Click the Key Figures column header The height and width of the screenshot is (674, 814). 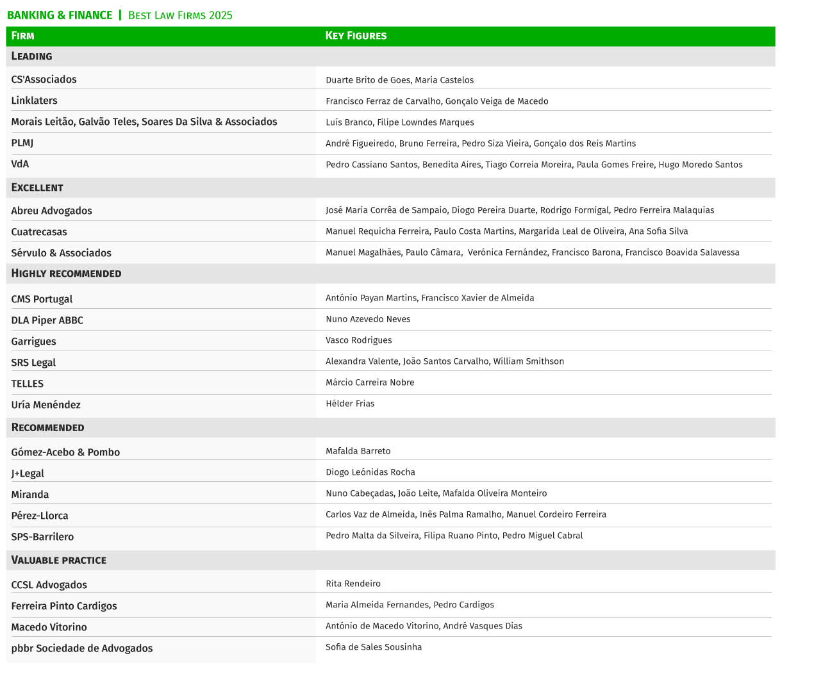click(356, 36)
